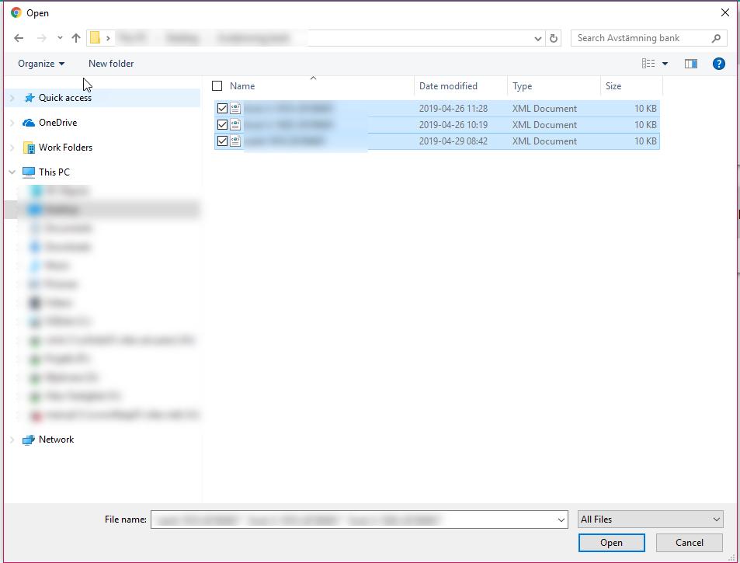Open the recent locations dropdown arrow
The width and height of the screenshot is (740, 563).
60,38
